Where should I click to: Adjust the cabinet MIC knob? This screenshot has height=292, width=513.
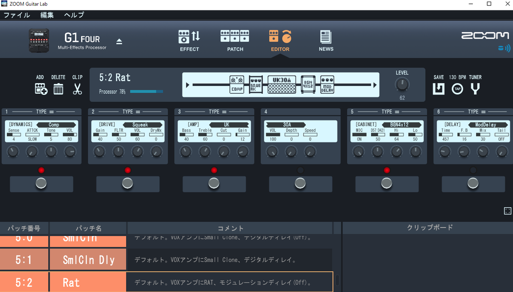tap(359, 151)
